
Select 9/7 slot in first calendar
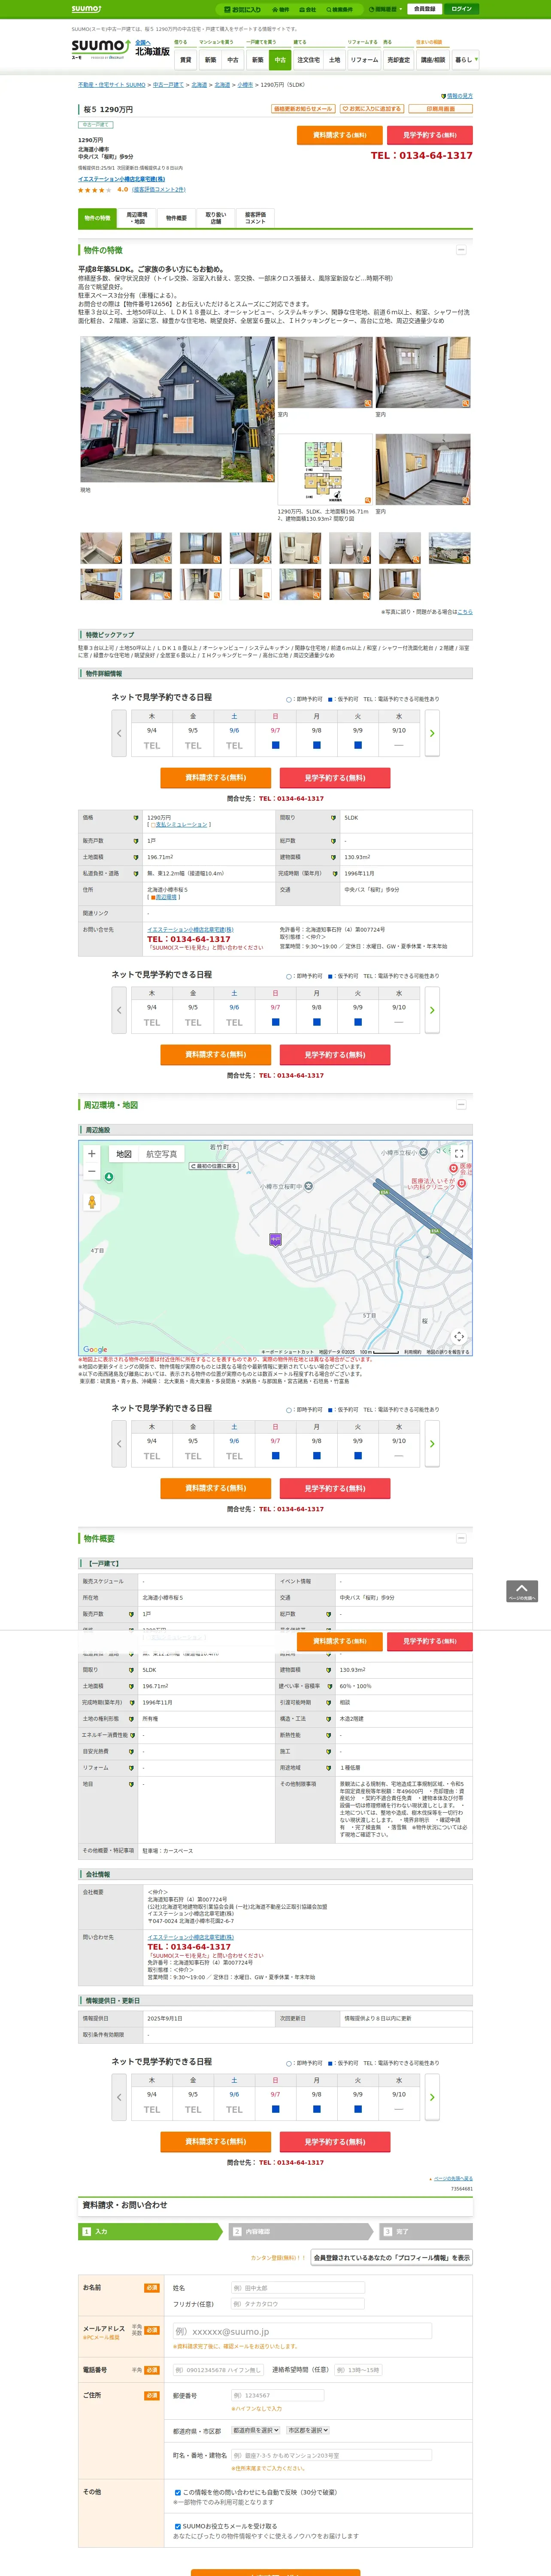[275, 745]
